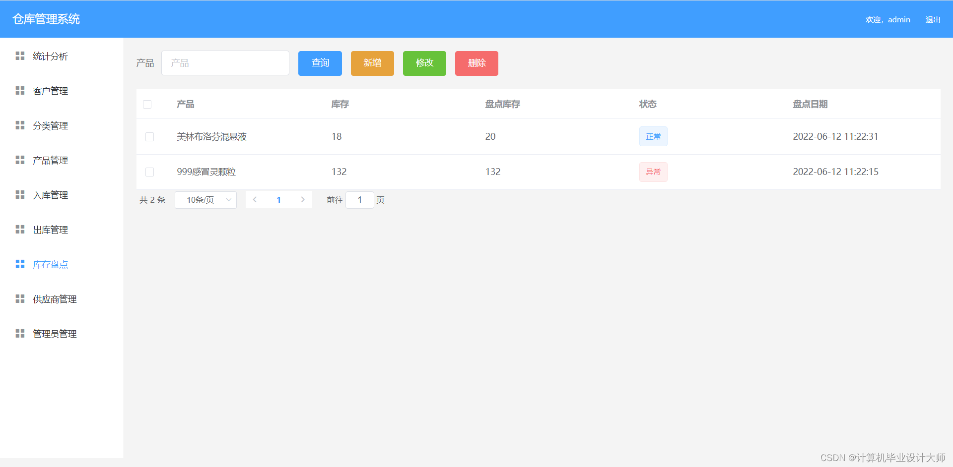Click the 退出 logout link
The image size is (953, 467).
pyautogui.click(x=933, y=20)
